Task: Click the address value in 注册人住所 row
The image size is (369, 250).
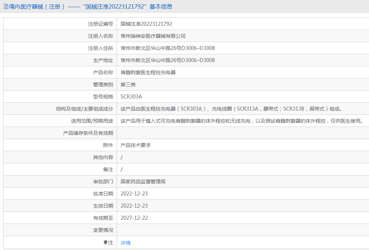Action: click(x=168, y=48)
